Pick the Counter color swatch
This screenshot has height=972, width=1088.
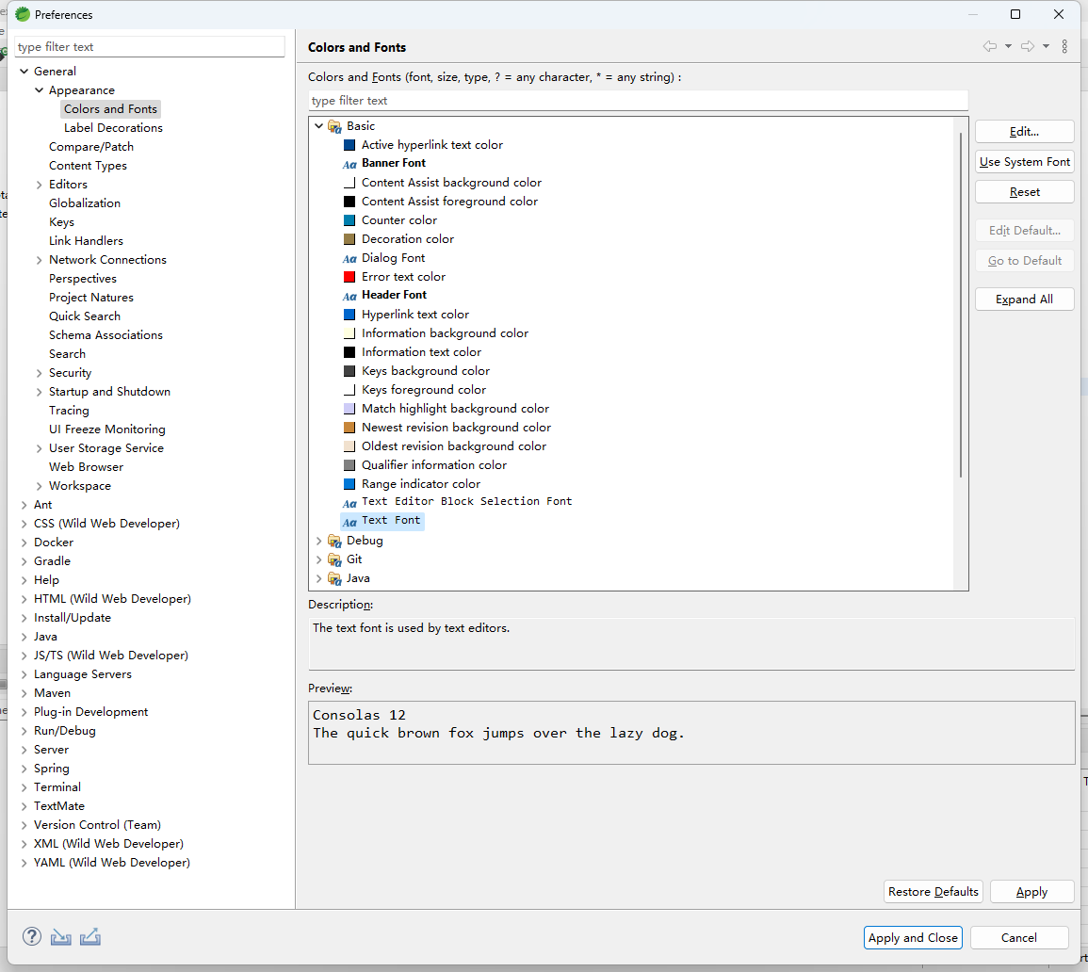pos(349,220)
